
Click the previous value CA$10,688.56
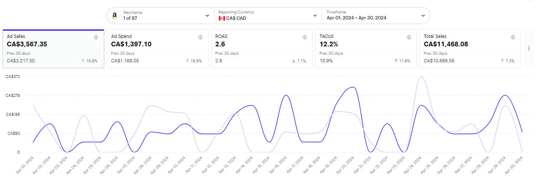point(439,61)
